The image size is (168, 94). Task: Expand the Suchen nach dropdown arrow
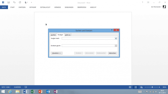click(116, 38)
